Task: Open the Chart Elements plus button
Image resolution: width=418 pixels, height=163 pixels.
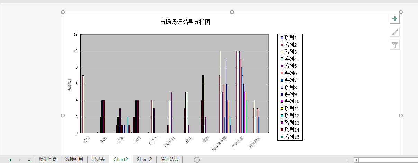Action: click(395, 19)
